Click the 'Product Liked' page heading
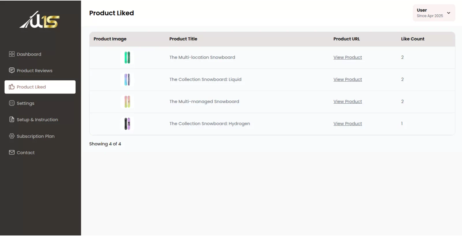The height and width of the screenshot is (236, 462). coord(111,13)
